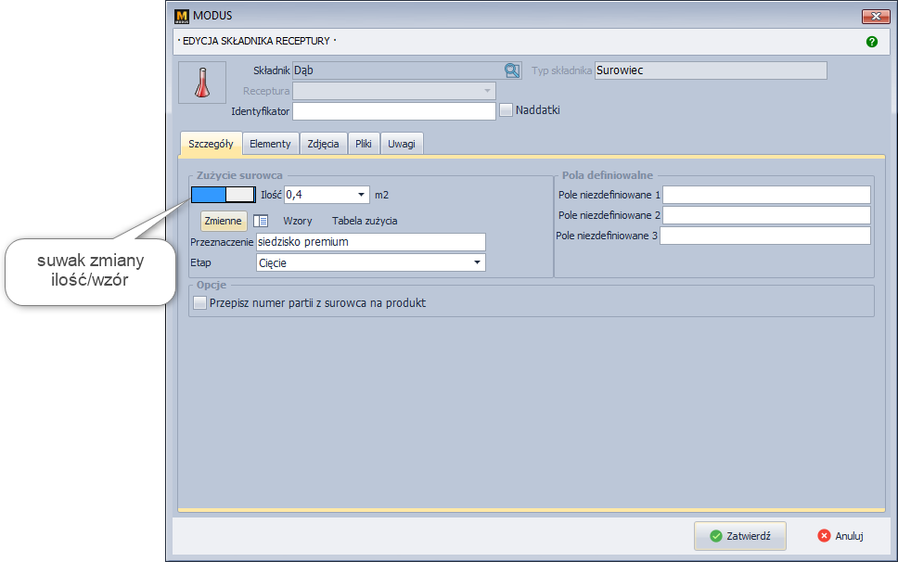This screenshot has width=898, height=562.
Task: Click the list icon beside Zmienne button
Action: point(261,221)
